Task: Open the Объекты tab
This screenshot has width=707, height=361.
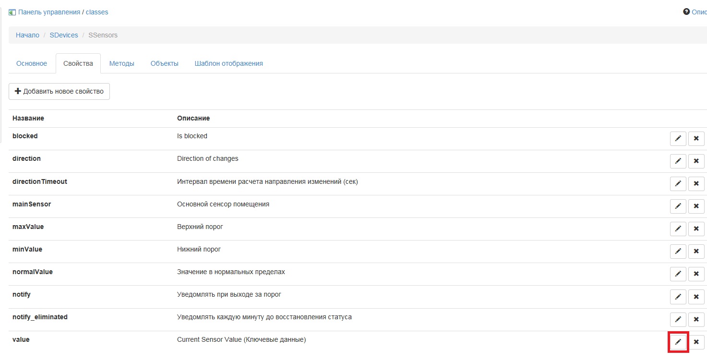Action: pyautogui.click(x=164, y=63)
